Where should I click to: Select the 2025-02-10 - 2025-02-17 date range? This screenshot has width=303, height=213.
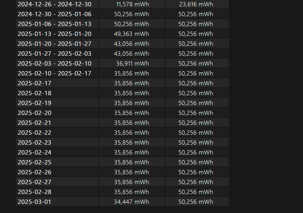(54, 73)
